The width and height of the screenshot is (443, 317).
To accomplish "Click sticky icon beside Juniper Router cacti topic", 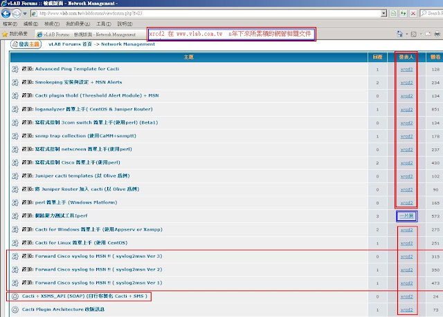I will click(x=15, y=189).
